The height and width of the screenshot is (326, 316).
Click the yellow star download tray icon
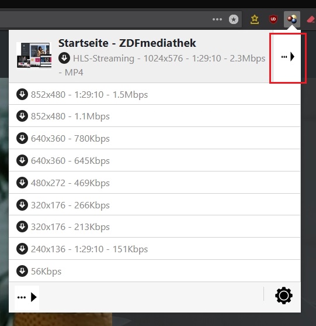255,19
